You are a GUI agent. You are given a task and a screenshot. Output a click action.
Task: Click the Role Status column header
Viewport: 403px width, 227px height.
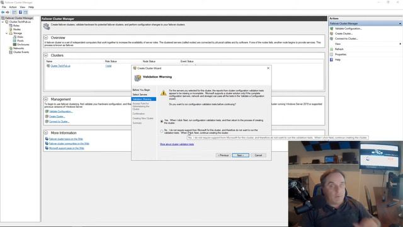tap(111, 61)
